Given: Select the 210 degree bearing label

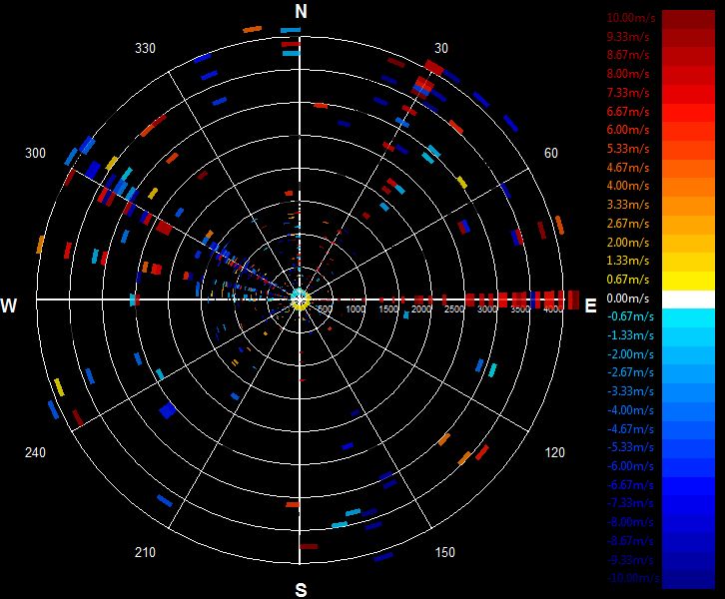Looking at the screenshot, I should (145, 552).
